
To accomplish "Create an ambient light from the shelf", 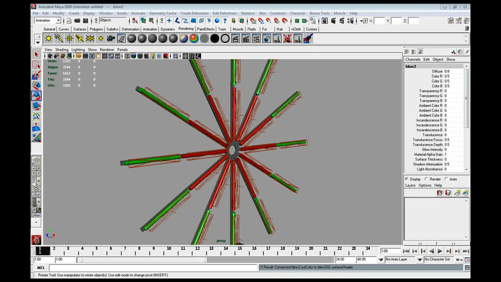I will pyautogui.click(x=49, y=38).
